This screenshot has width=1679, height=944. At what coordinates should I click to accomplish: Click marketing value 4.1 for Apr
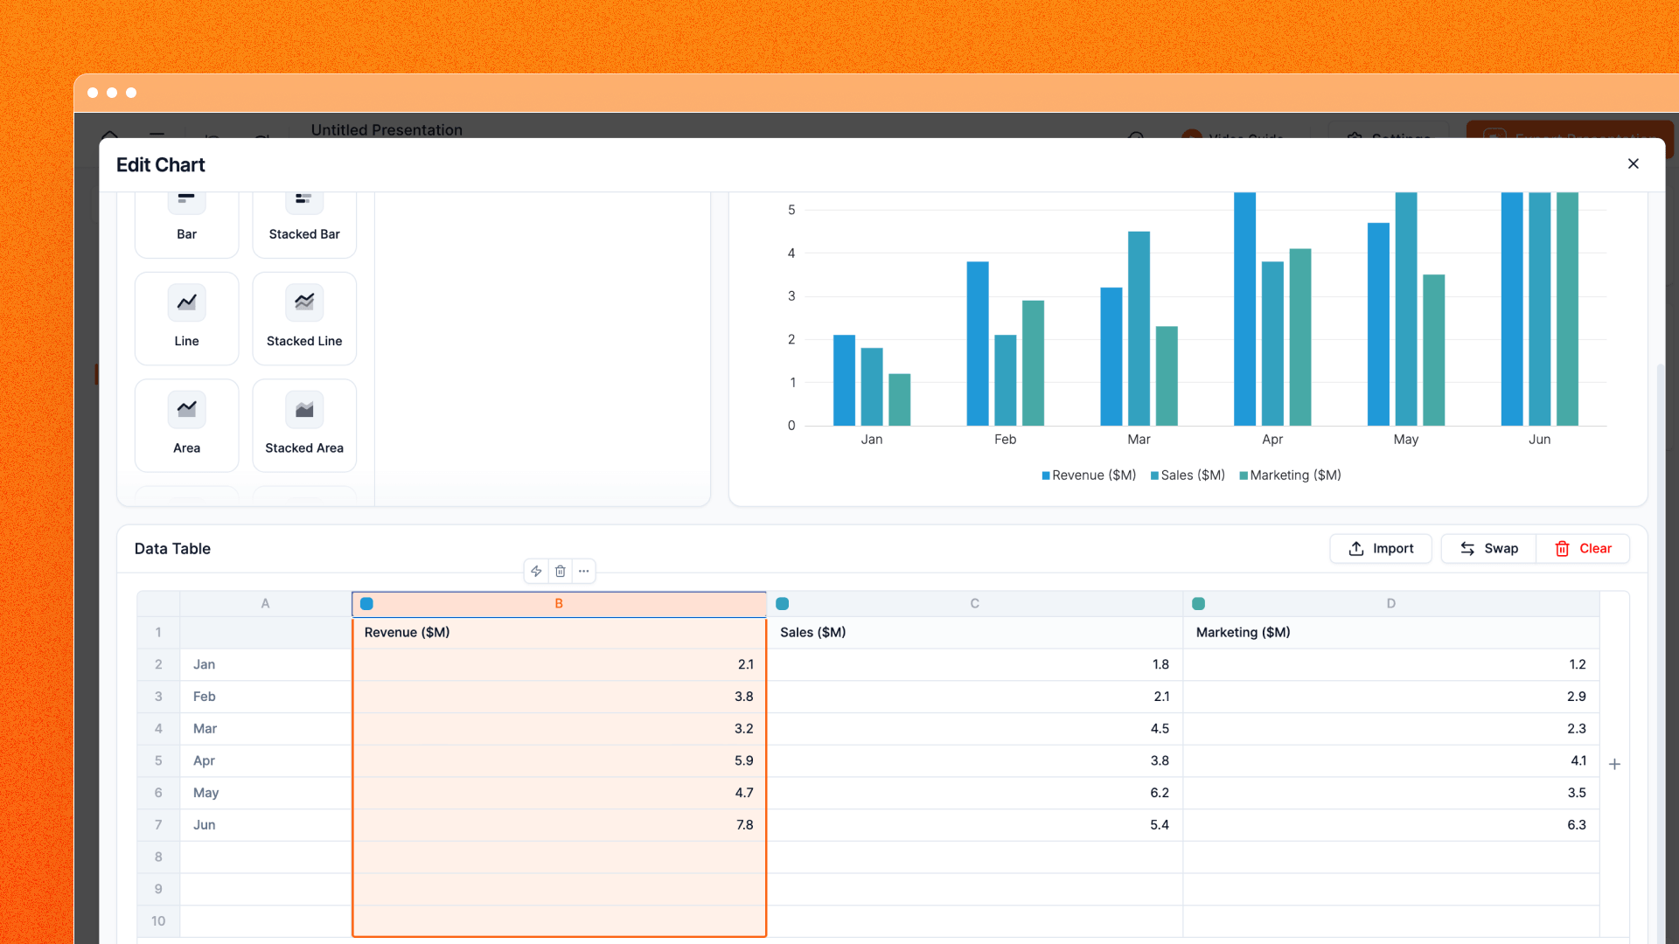[x=1391, y=760]
